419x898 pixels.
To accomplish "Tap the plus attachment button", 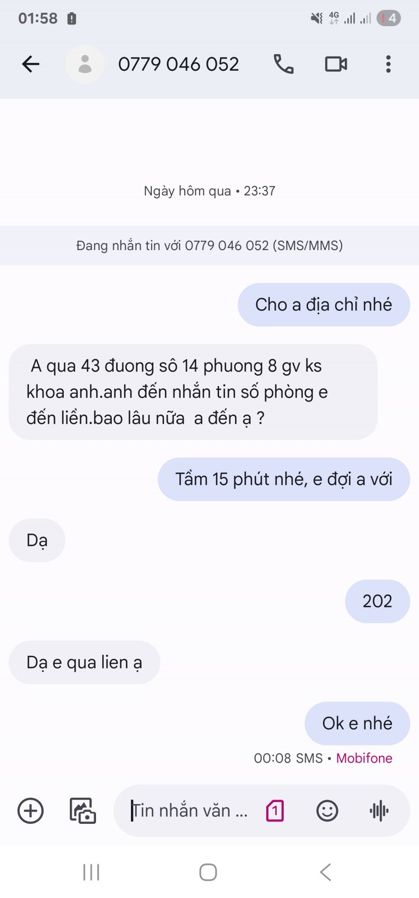I will (x=31, y=811).
